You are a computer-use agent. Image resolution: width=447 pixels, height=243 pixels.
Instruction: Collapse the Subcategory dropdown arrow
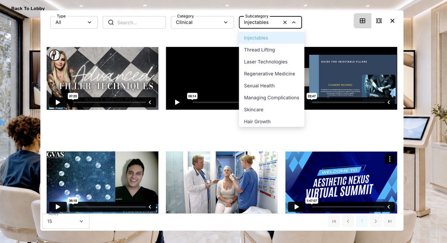pos(294,22)
